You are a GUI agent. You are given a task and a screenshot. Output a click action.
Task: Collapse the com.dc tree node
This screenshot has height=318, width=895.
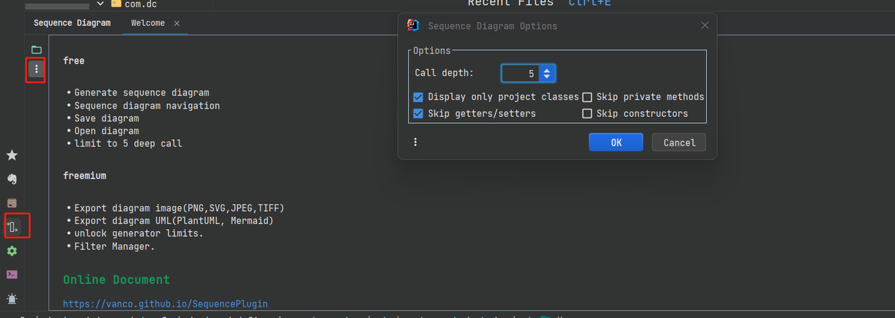click(x=101, y=4)
